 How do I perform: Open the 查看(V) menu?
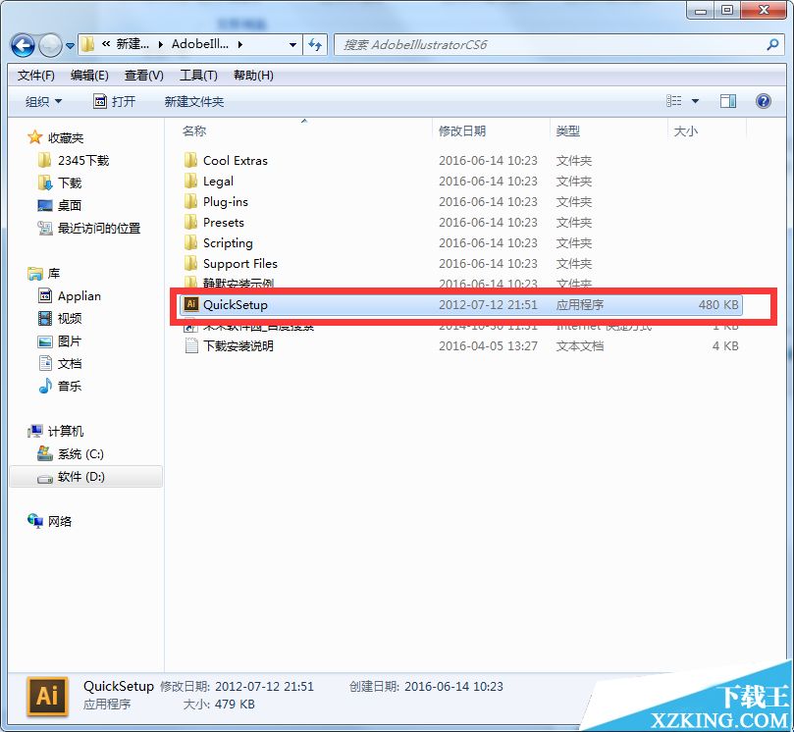[x=144, y=76]
